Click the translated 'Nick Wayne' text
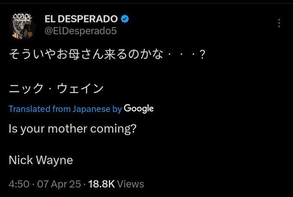The width and height of the screenshot is (293, 197). point(41,160)
